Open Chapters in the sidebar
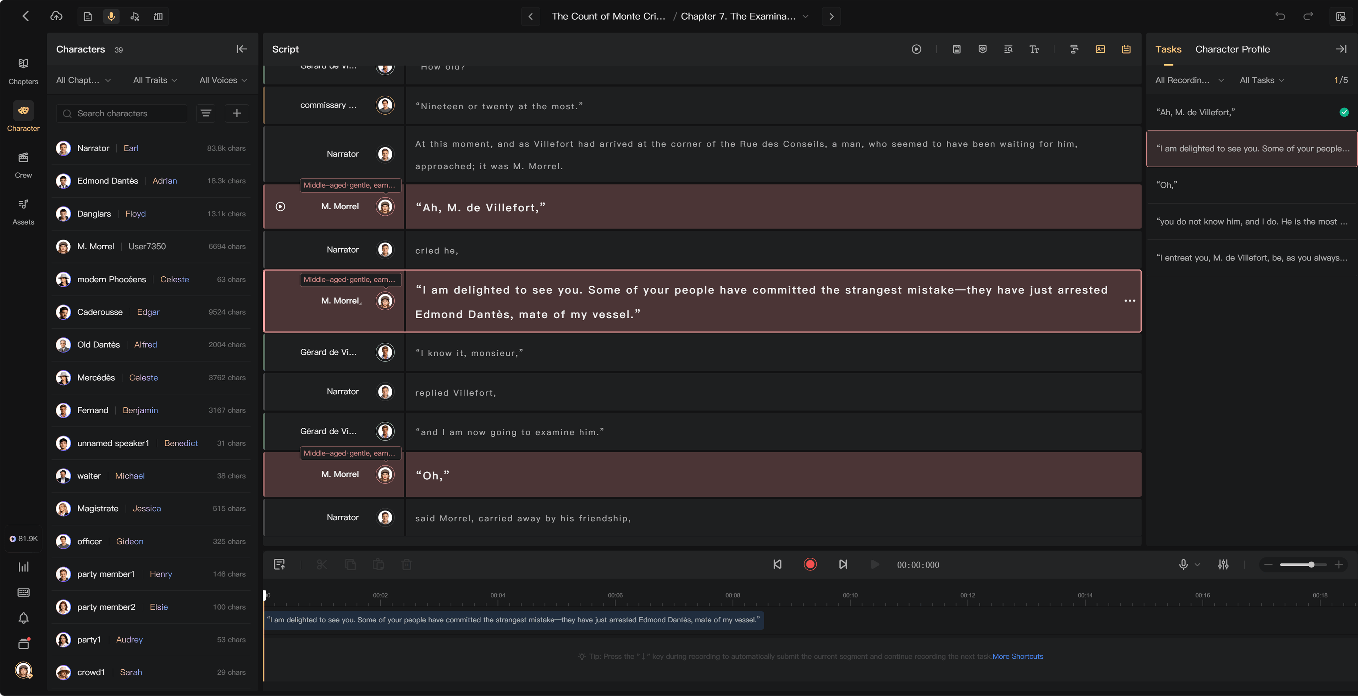The height and width of the screenshot is (696, 1358). coord(23,71)
